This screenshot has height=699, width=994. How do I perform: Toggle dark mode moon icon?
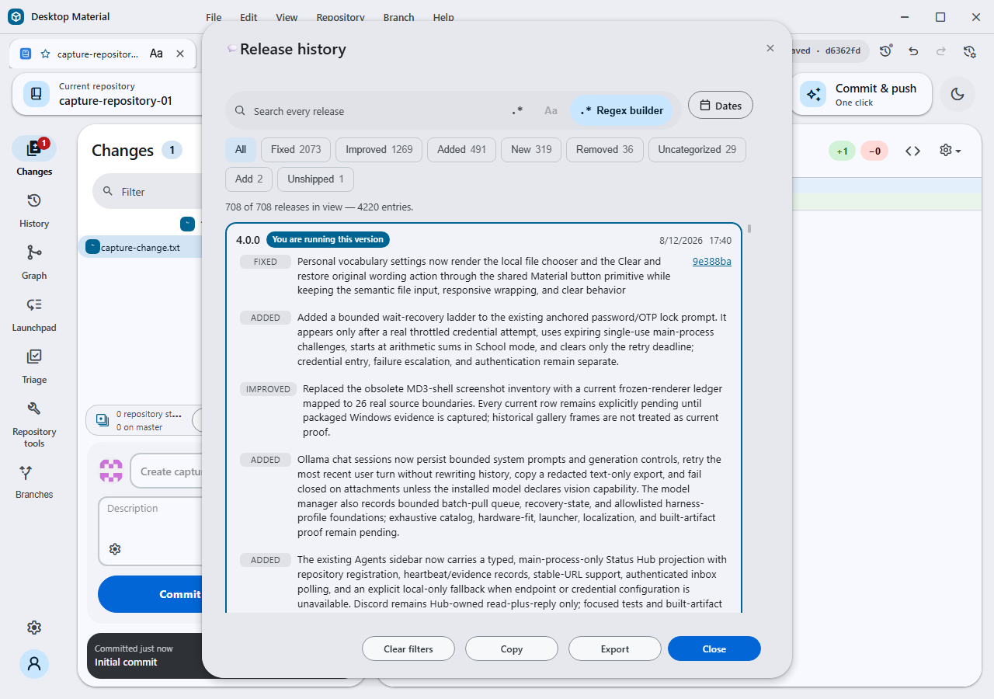pos(958,94)
